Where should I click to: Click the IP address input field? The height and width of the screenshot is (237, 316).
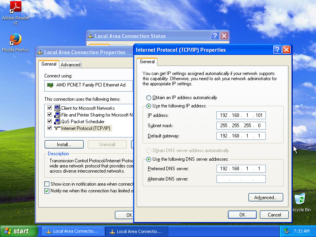[x=241, y=115]
